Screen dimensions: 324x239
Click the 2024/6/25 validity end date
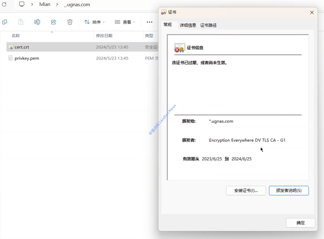pos(241,159)
